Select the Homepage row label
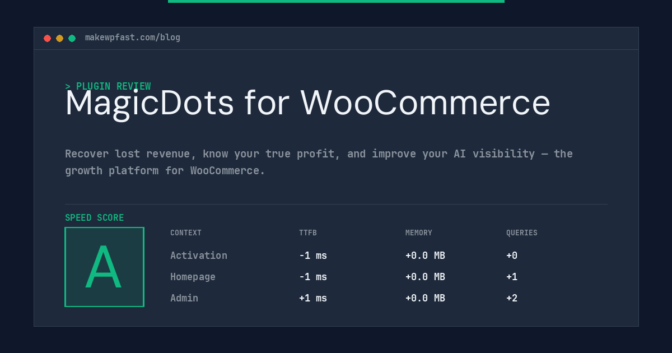The width and height of the screenshot is (672, 353). (x=193, y=277)
